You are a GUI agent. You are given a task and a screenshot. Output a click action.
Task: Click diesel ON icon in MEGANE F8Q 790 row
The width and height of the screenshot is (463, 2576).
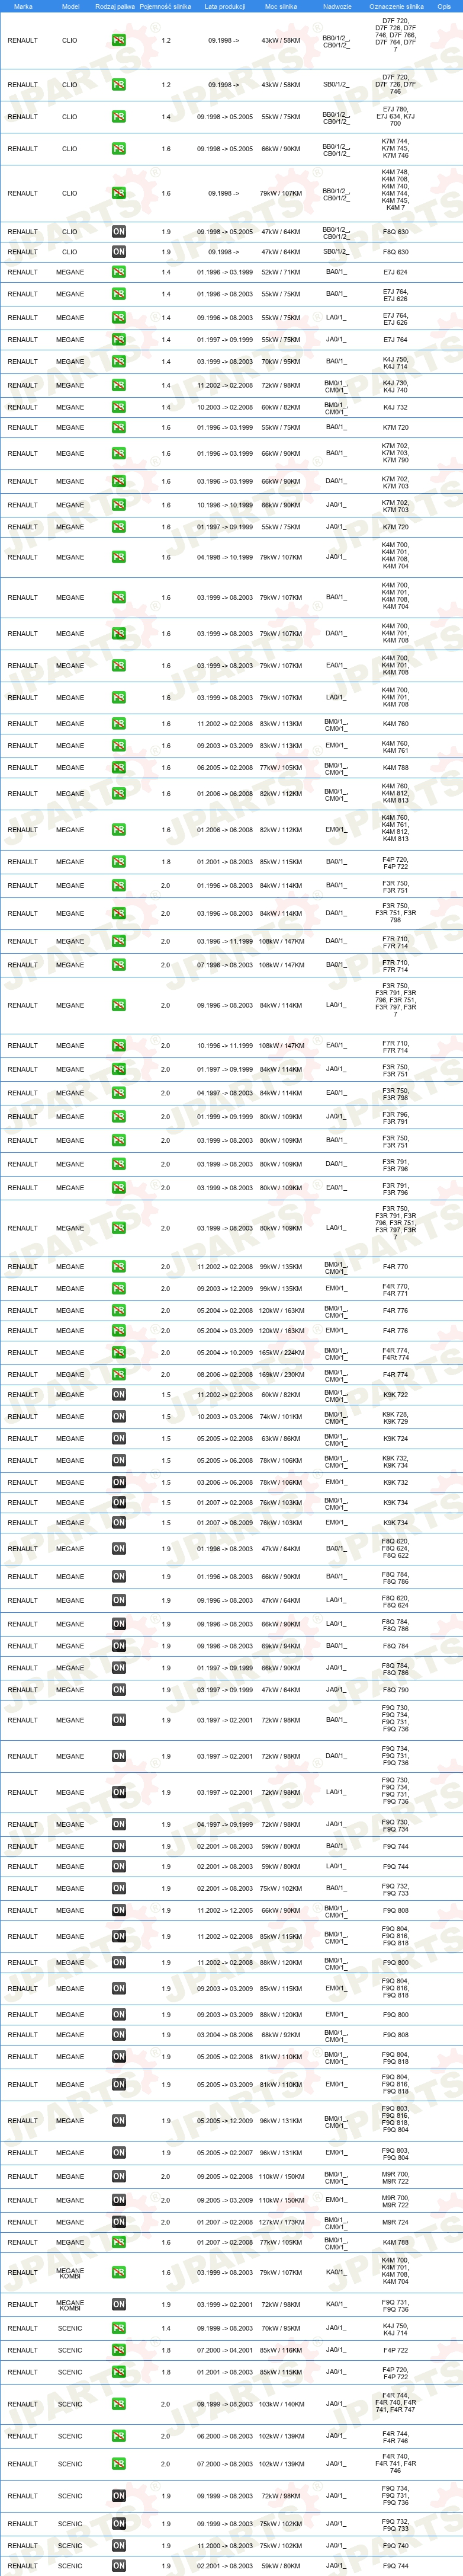coord(119,1690)
